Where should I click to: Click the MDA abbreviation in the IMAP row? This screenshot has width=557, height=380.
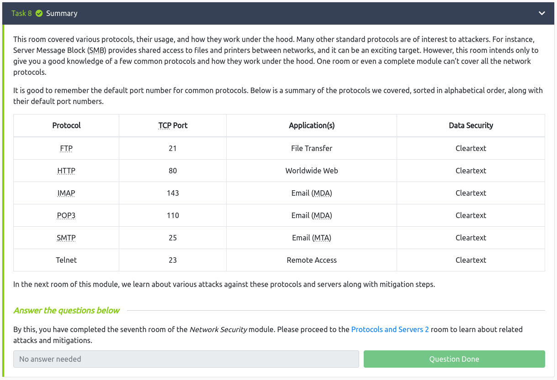321,193
